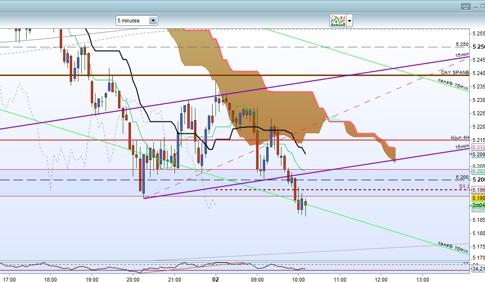This screenshot has width=485, height=282.
Task: Maximize the chart window
Action: 483,7
